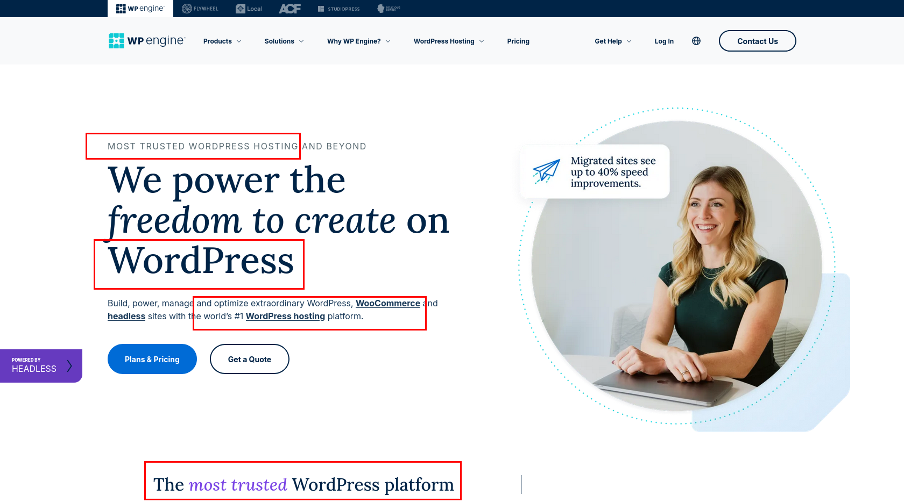Screen dimensions: 904x503
Task: Click the WP Engine main logo
Action: pyautogui.click(x=147, y=41)
